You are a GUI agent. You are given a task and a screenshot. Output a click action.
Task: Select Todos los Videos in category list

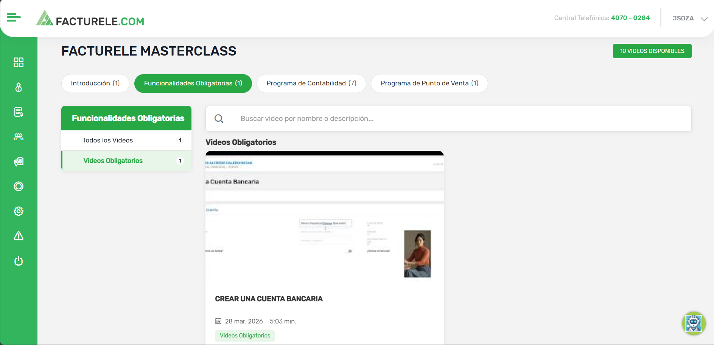coord(126,141)
